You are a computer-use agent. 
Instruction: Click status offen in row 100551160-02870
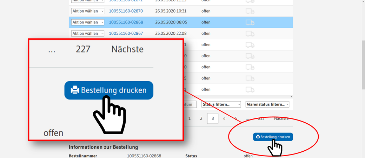pos(206,11)
